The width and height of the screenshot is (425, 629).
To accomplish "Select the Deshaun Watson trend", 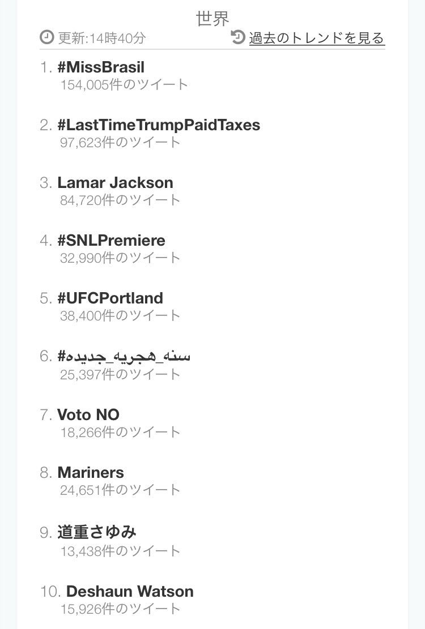I will point(130,592).
